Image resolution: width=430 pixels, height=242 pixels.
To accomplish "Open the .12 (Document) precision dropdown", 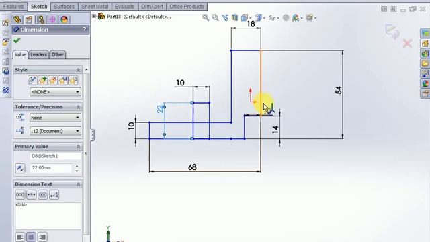I will click(x=55, y=131).
